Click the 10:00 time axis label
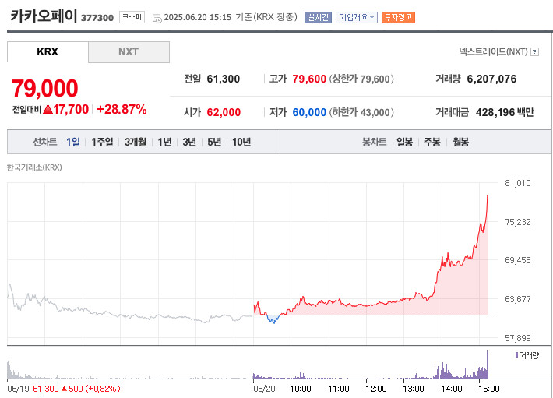This screenshot has width=553, height=398. [301, 389]
